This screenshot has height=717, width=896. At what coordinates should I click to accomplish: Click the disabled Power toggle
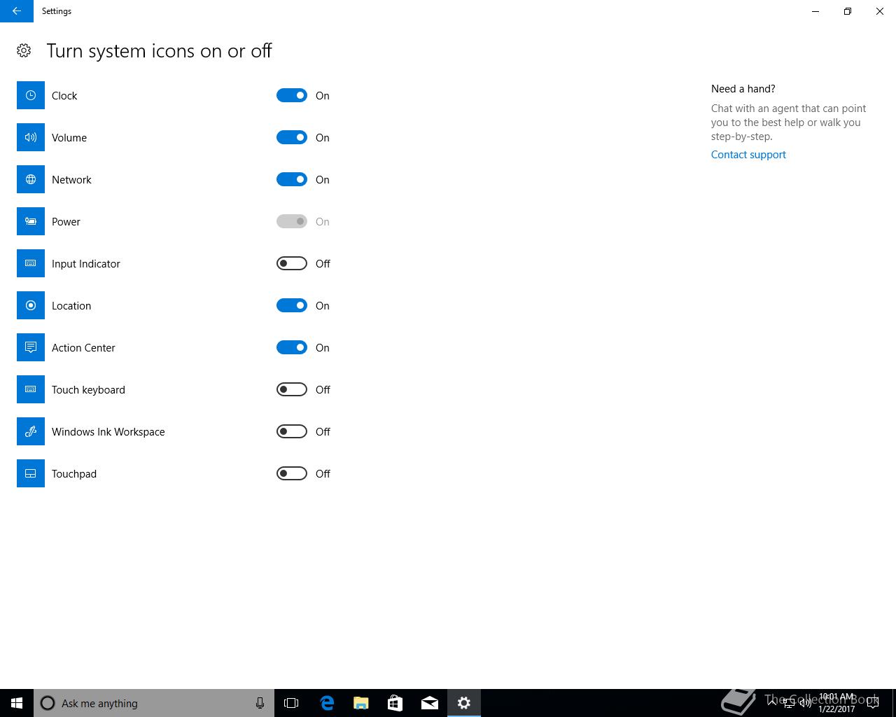[292, 221]
